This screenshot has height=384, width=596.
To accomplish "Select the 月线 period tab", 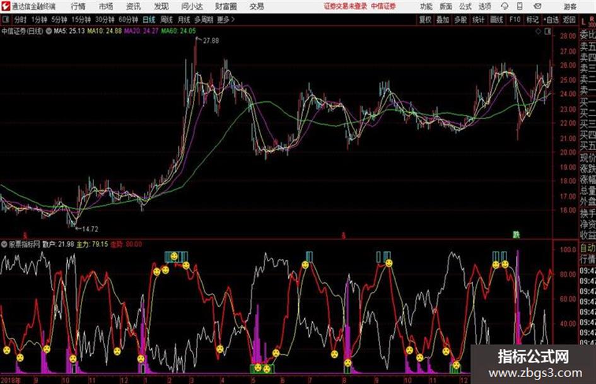I will (184, 20).
